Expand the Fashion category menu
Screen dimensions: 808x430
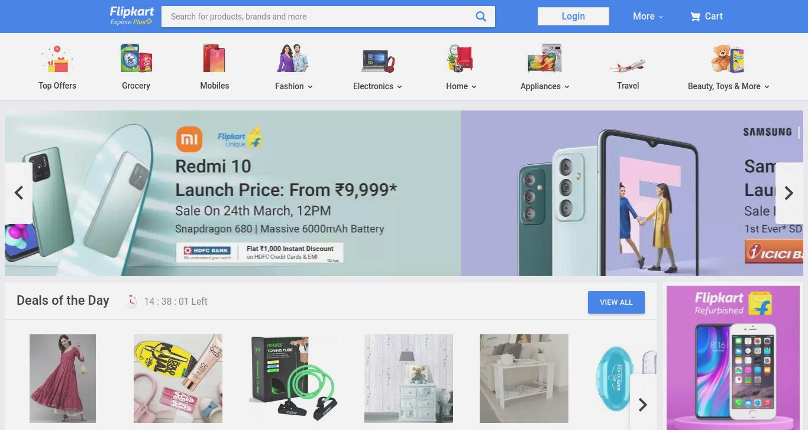coord(294,86)
